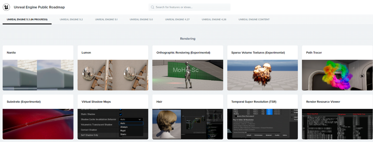373x142 pixels.
Task: Click the Unreal Engine logo icon
Action: (6, 7)
